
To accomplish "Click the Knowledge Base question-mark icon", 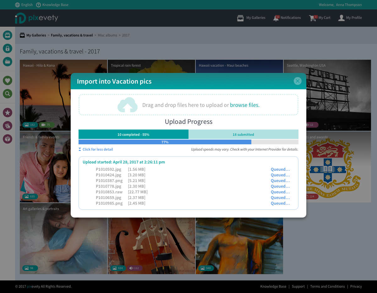I will 39,5.
